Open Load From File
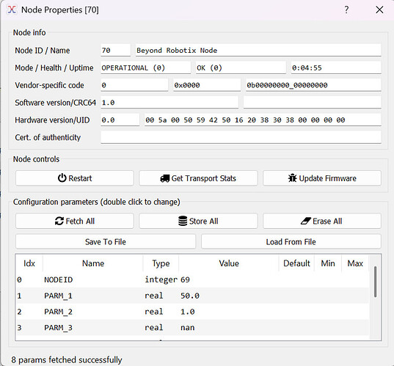The image size is (394, 366). [x=291, y=241]
